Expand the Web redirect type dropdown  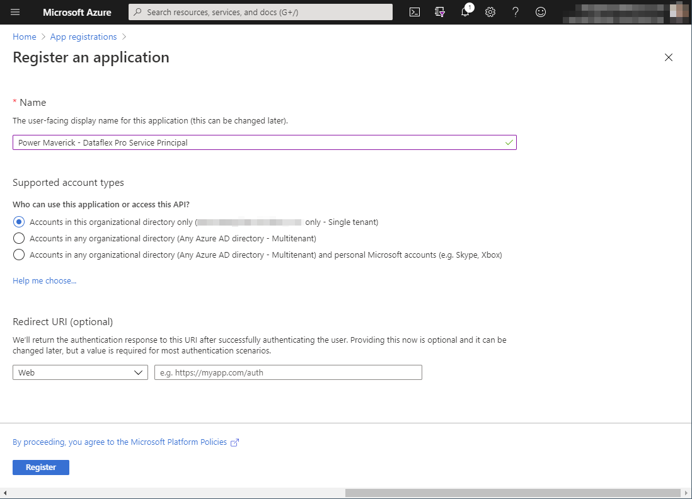coord(80,372)
